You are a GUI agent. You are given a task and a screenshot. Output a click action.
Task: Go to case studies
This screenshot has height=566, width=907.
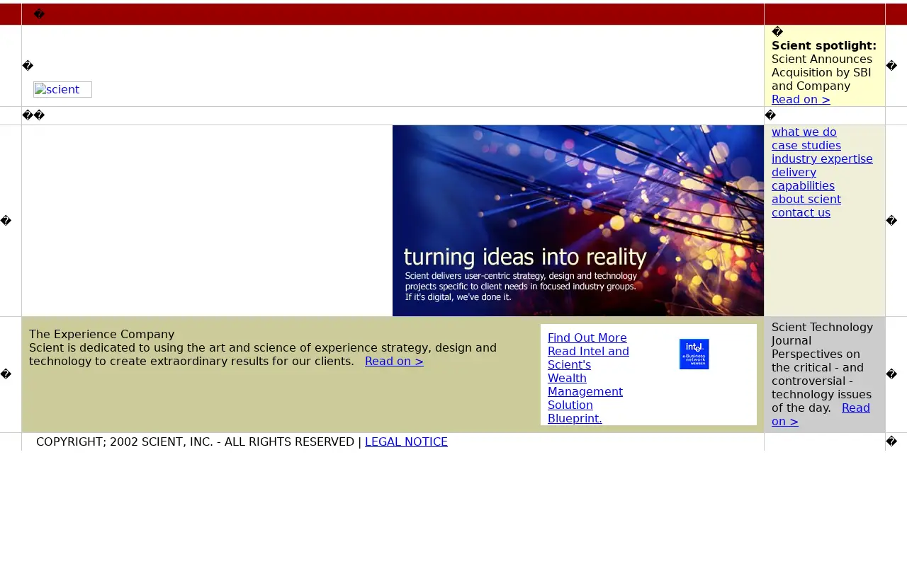click(806, 146)
